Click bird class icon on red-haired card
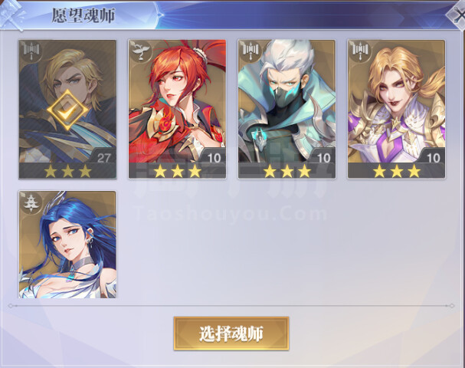 [141, 52]
